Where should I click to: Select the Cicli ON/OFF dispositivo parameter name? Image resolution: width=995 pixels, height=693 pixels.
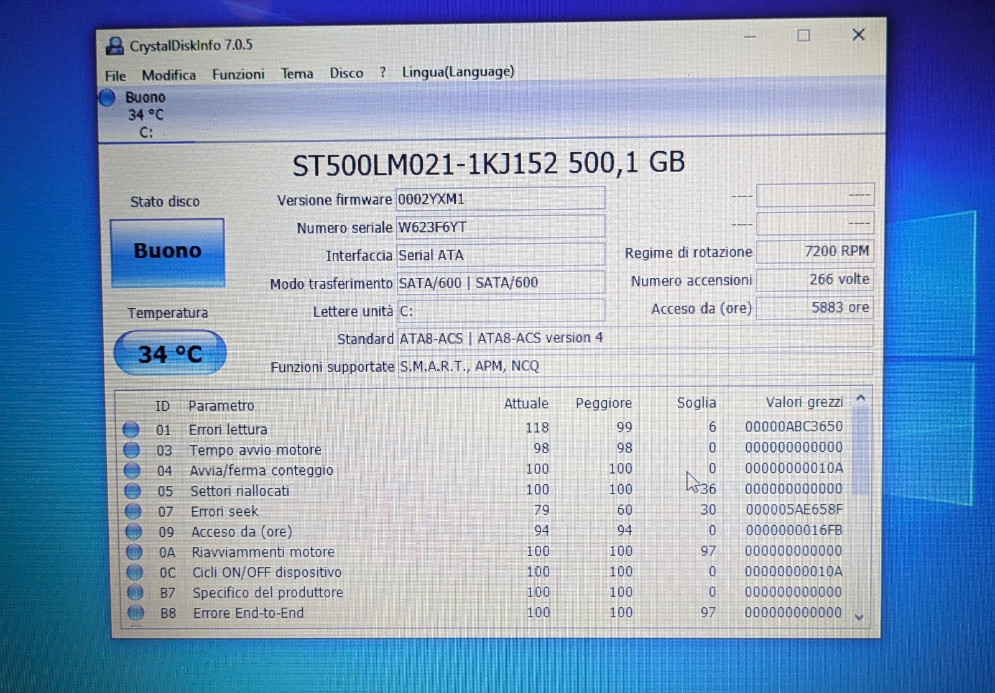click(267, 572)
